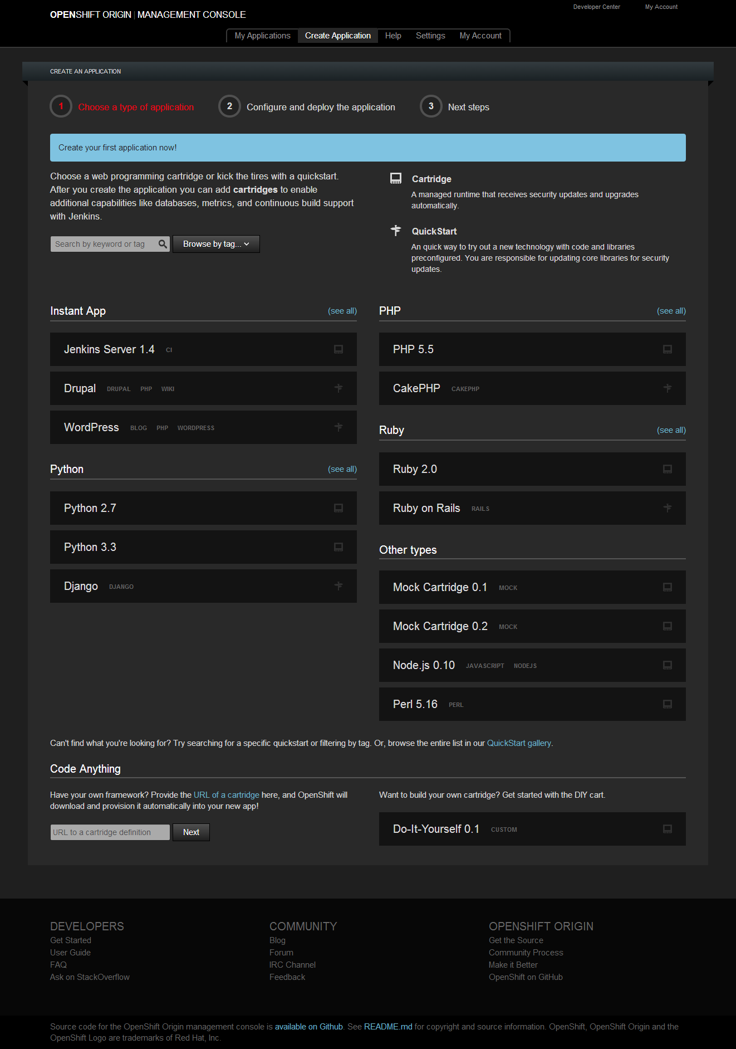This screenshot has width=736, height=1049.
Task: Open the Get Started footer link
Action: point(71,940)
